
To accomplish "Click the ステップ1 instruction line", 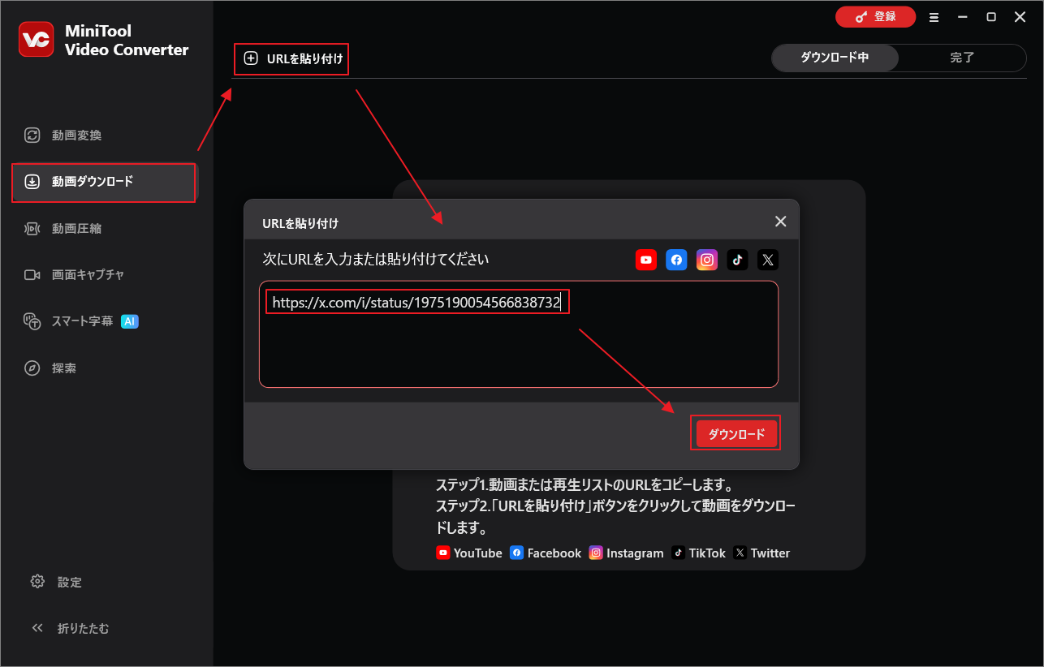I will pyautogui.click(x=585, y=486).
